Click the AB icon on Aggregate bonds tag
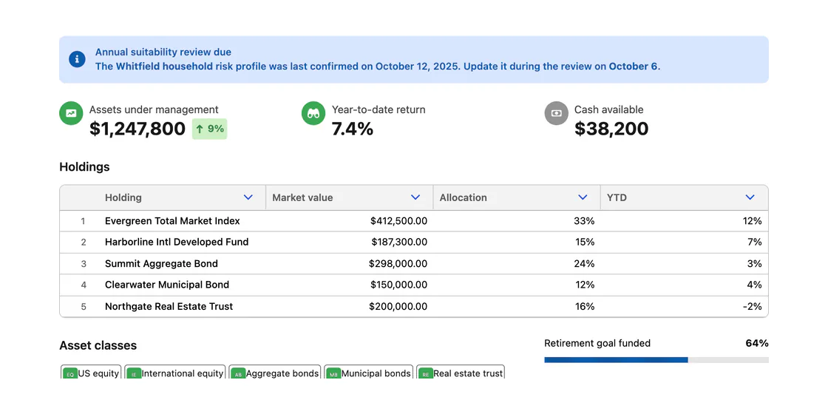This screenshot has width=828, height=414. (239, 374)
